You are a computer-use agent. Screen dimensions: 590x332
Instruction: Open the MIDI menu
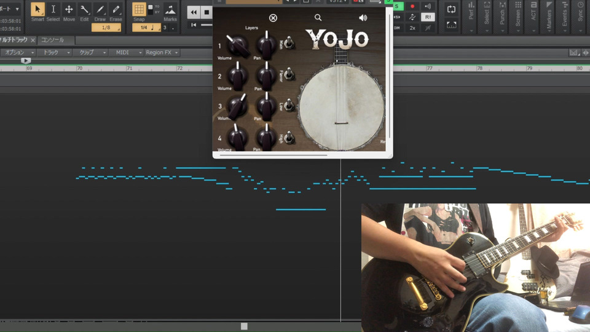click(x=125, y=52)
